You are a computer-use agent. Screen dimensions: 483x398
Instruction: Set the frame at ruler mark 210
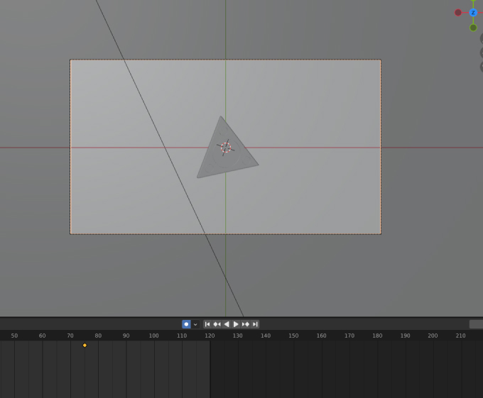(461, 336)
